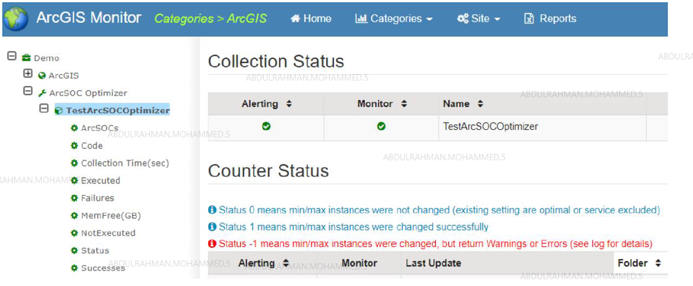Select the Collection Time(sec) counter

tap(125, 163)
